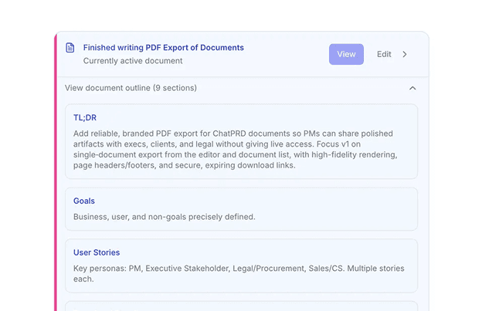This screenshot has width=482, height=311.
Task: Click the 'Finished writing PDF Export of Documents' title
Action: coord(163,47)
